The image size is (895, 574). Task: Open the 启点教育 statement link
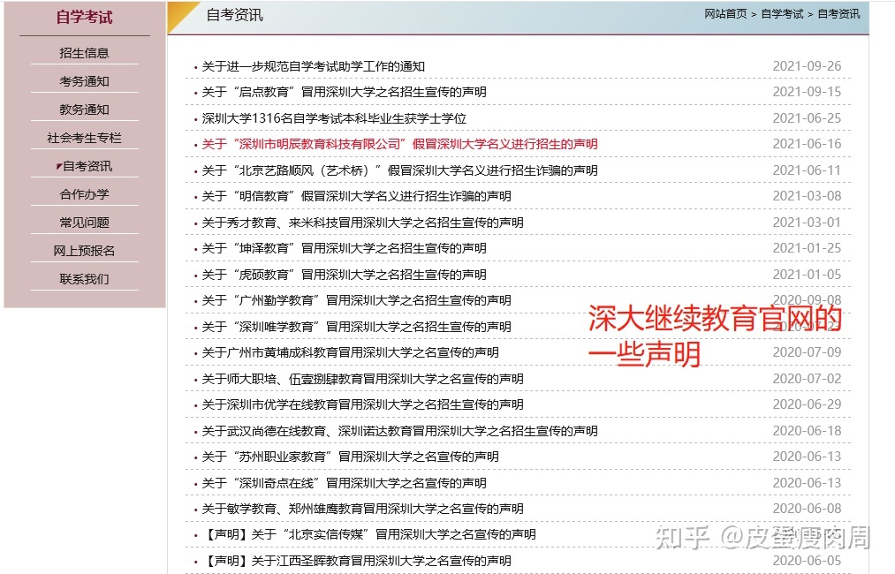[x=345, y=92]
